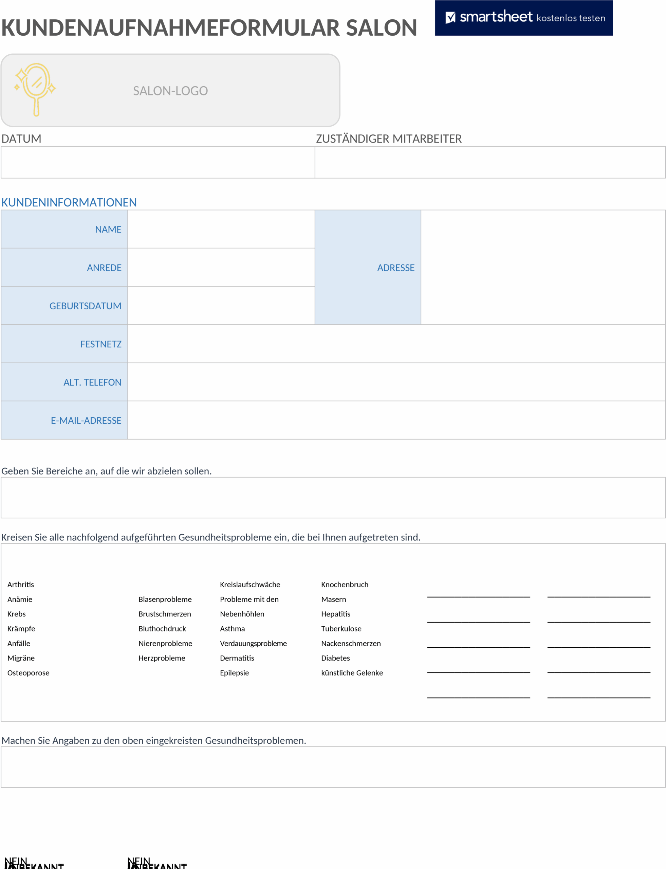
Task: Click the smartsheet checkmark logo icon
Action: coord(450,17)
